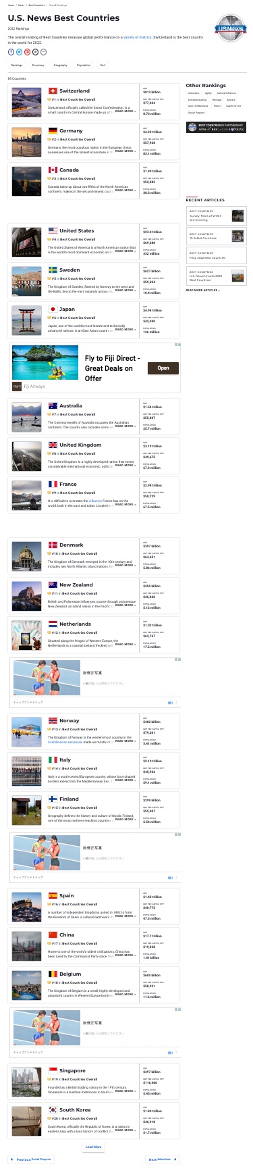Click the Open button on Fiji ad
This screenshot has width=253, height=1171.
click(x=163, y=368)
